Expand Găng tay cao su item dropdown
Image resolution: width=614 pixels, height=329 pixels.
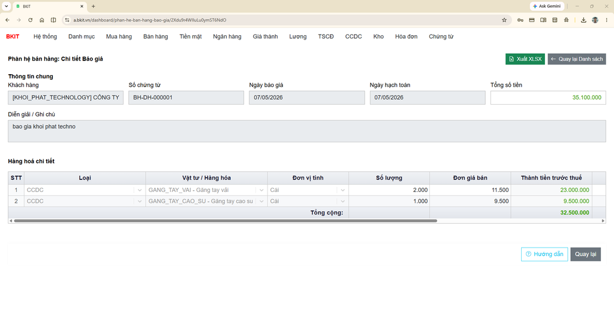coord(261,201)
